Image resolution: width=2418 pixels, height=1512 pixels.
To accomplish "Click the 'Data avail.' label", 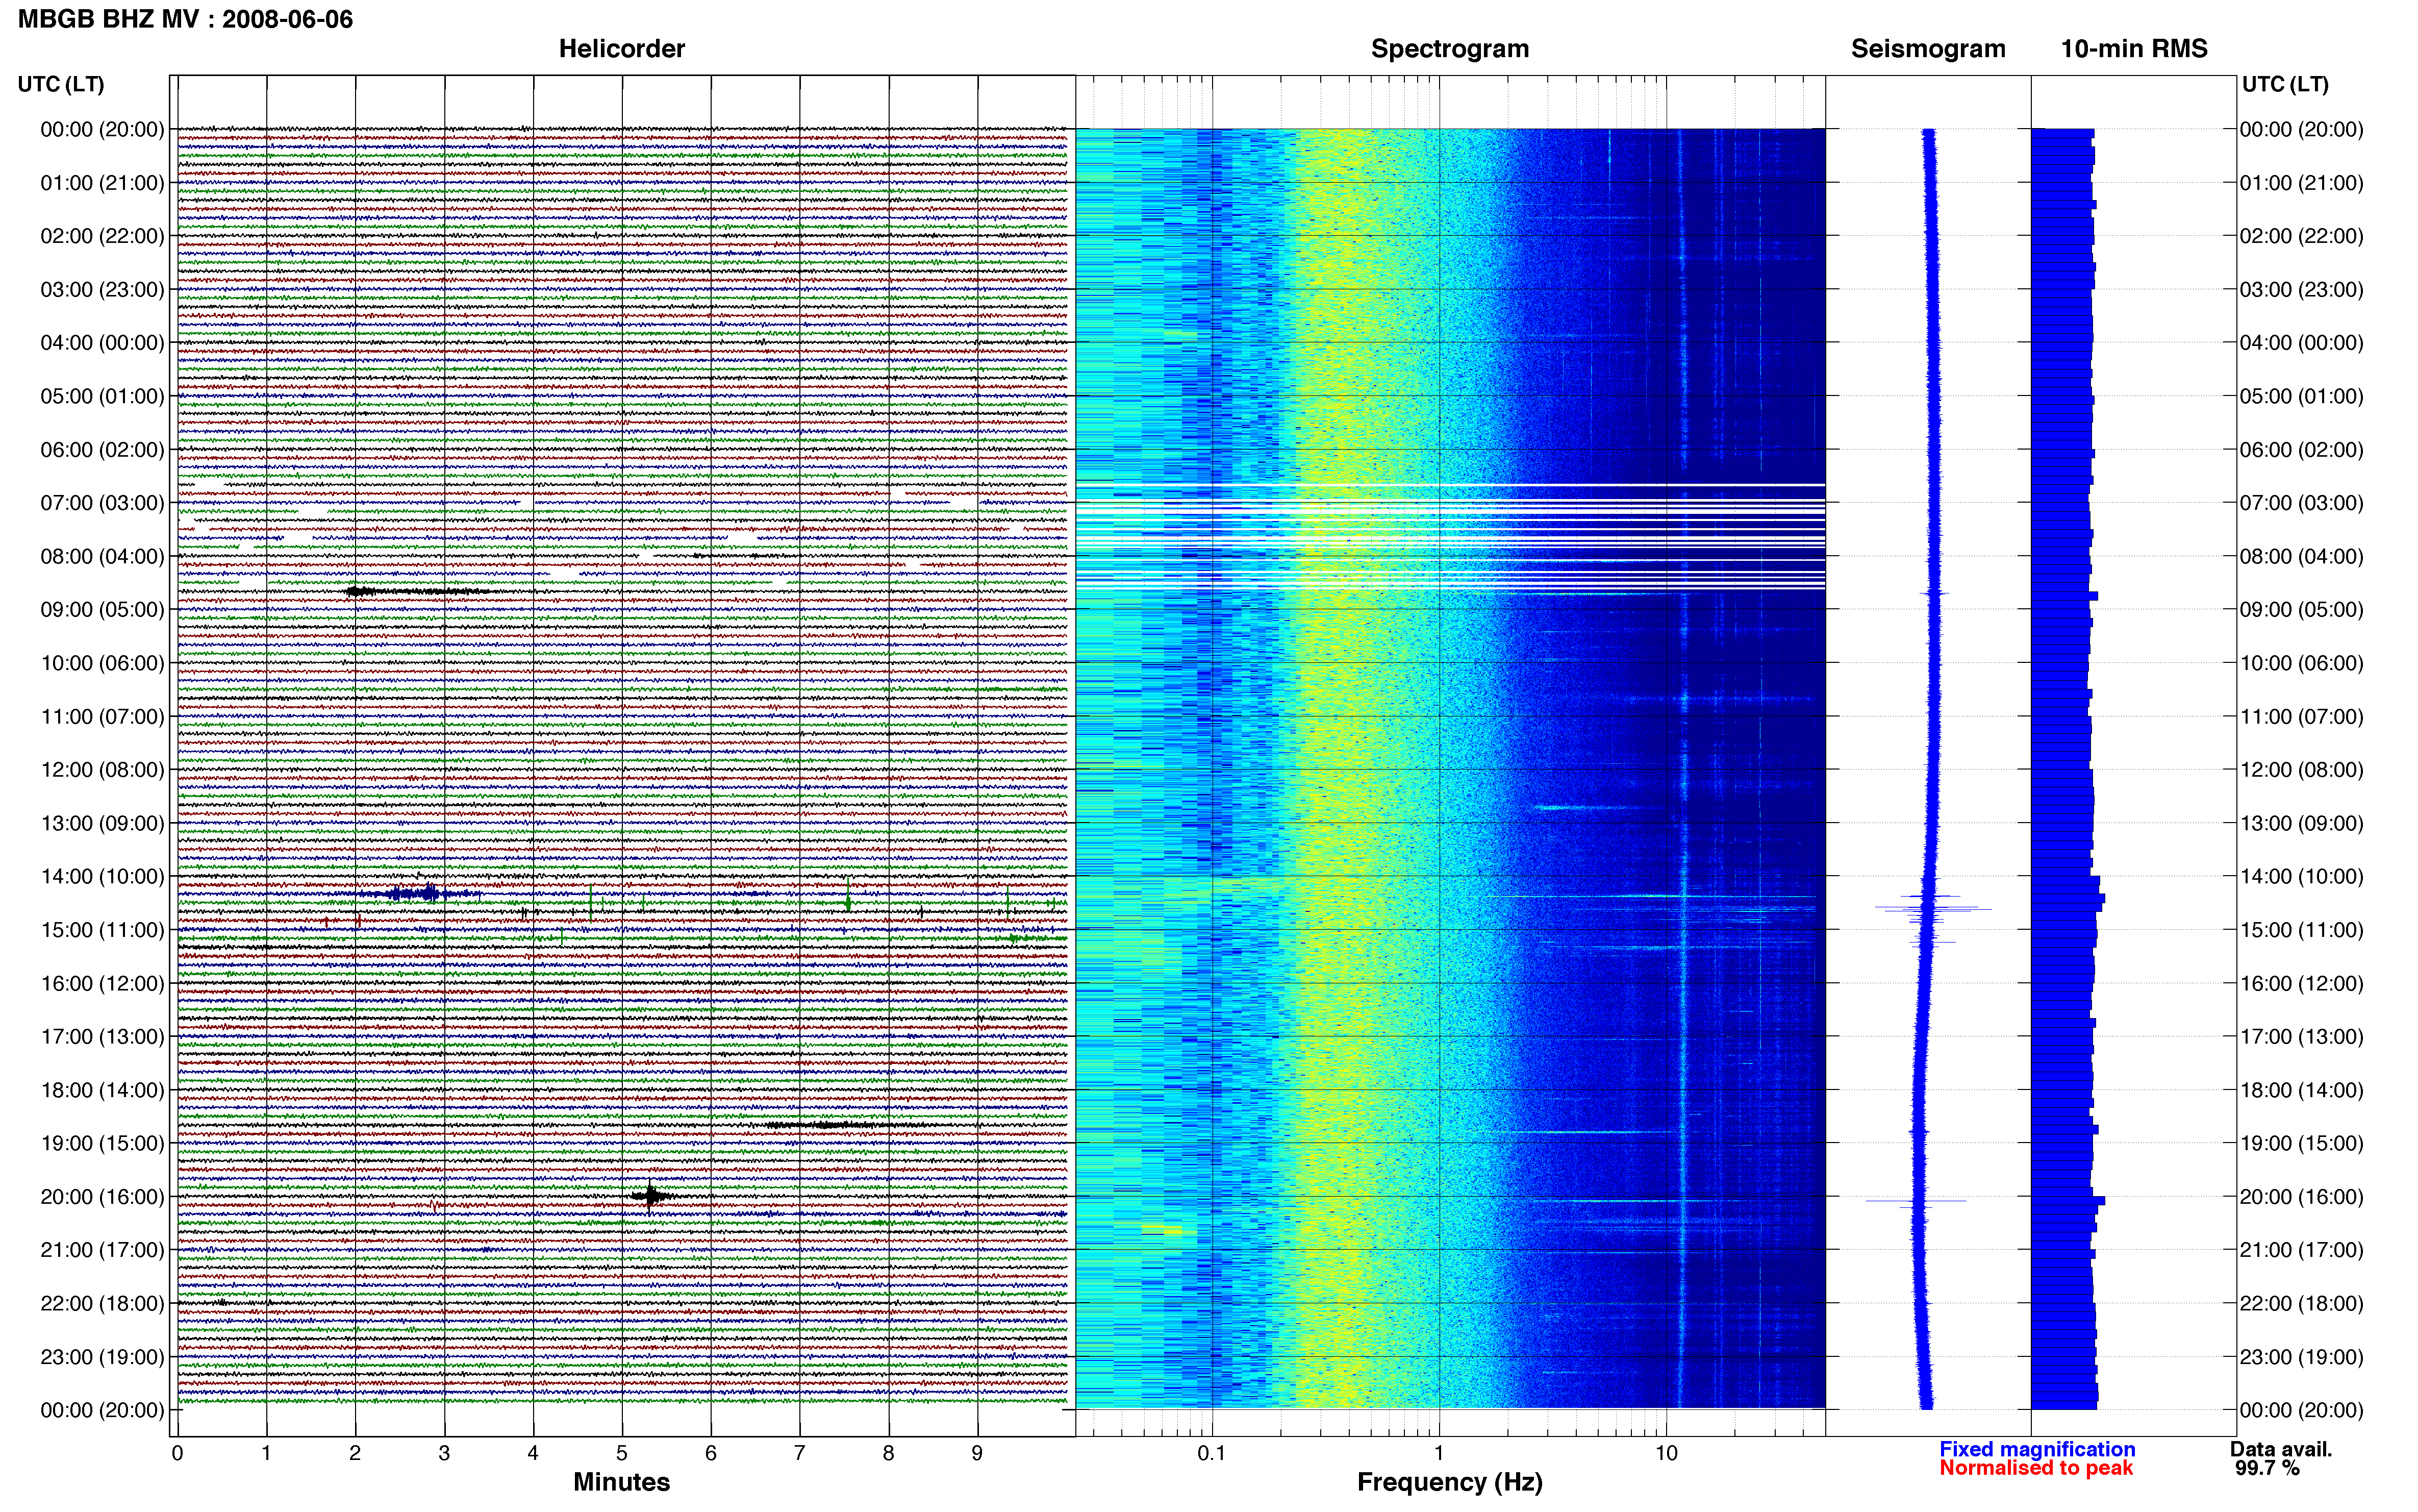I will click(2281, 1449).
